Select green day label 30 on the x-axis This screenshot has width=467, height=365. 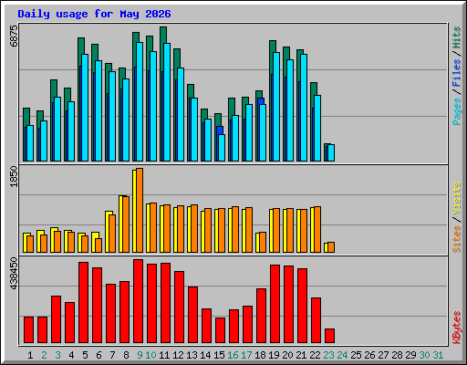424,355
